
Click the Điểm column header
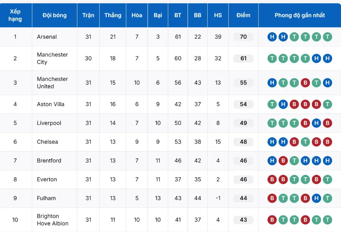[243, 15]
